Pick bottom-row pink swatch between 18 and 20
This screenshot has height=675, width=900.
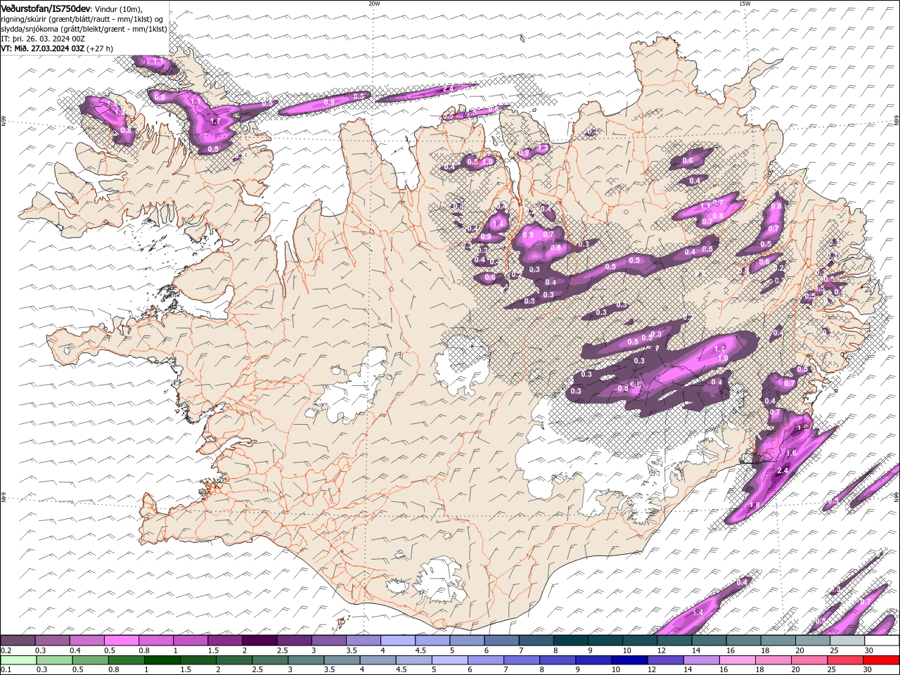773,660
